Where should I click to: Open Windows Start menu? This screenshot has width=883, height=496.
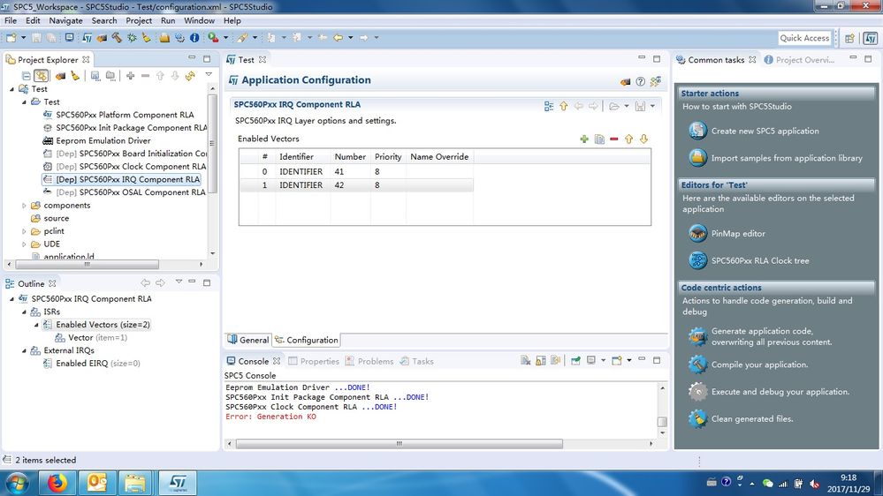pyautogui.click(x=17, y=483)
